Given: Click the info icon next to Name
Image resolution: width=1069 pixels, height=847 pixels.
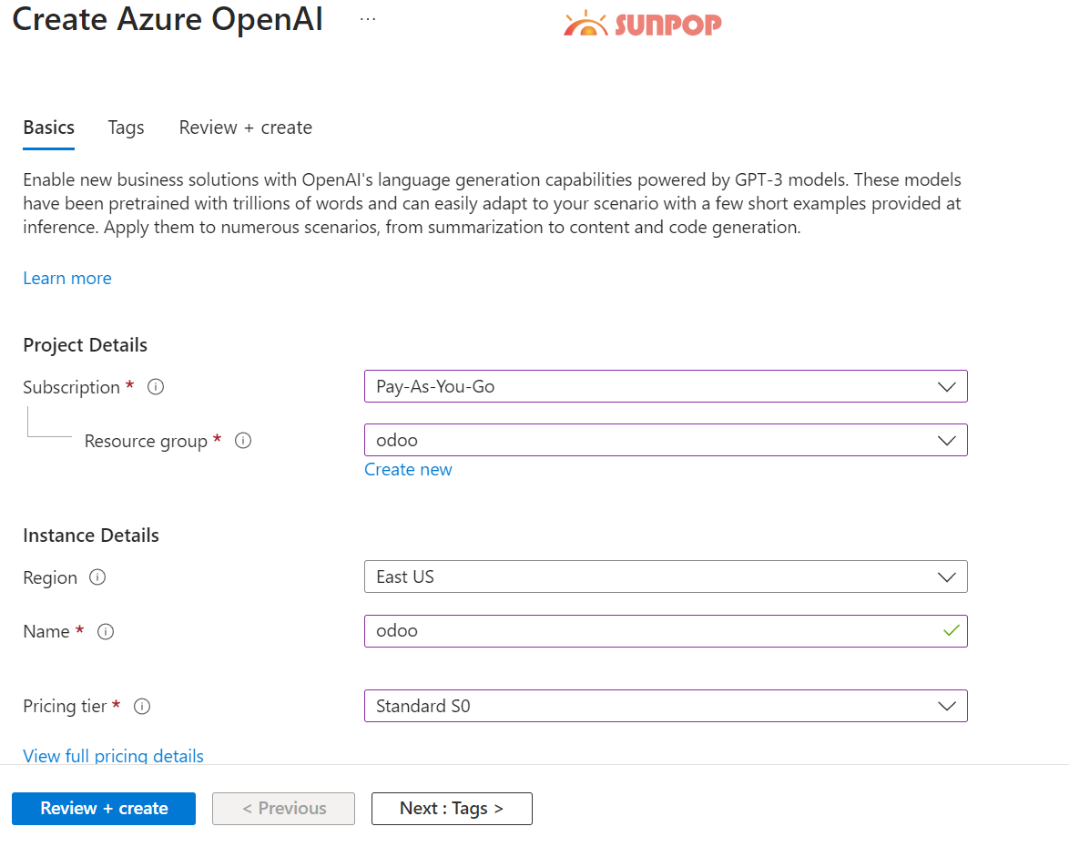Looking at the screenshot, I should coord(106,632).
